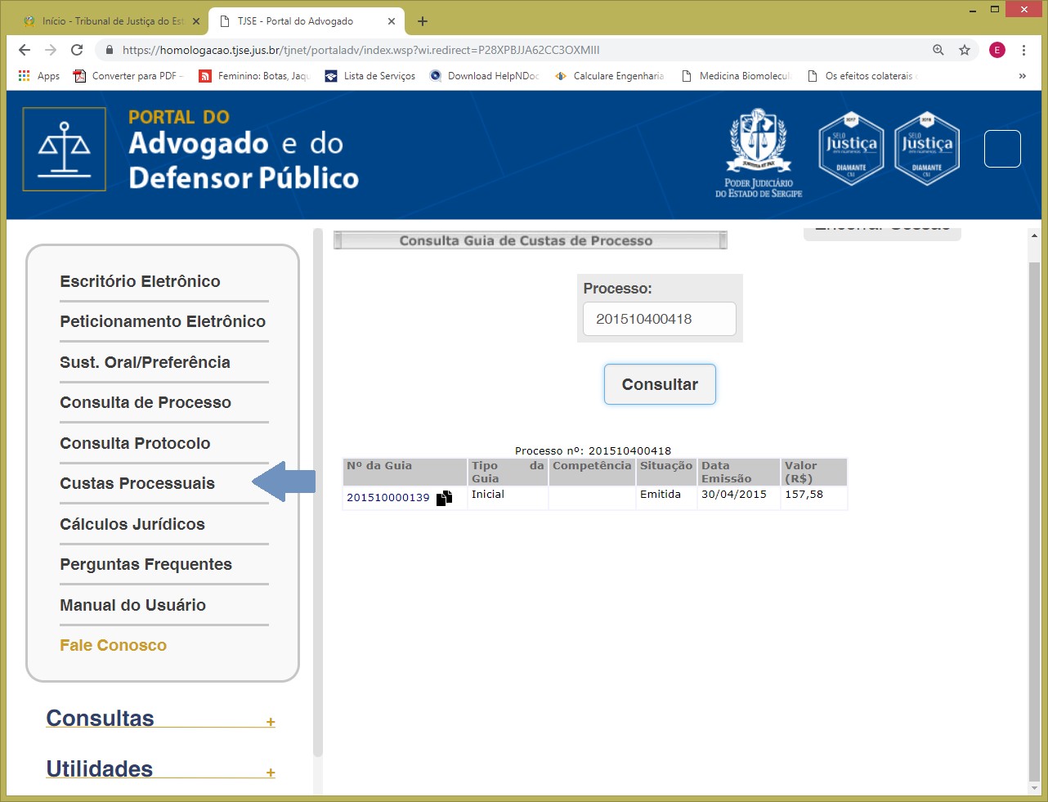Click the Poder Judiciário de Sergipe crest
Viewport: 1048px width, 802px height.
[759, 152]
